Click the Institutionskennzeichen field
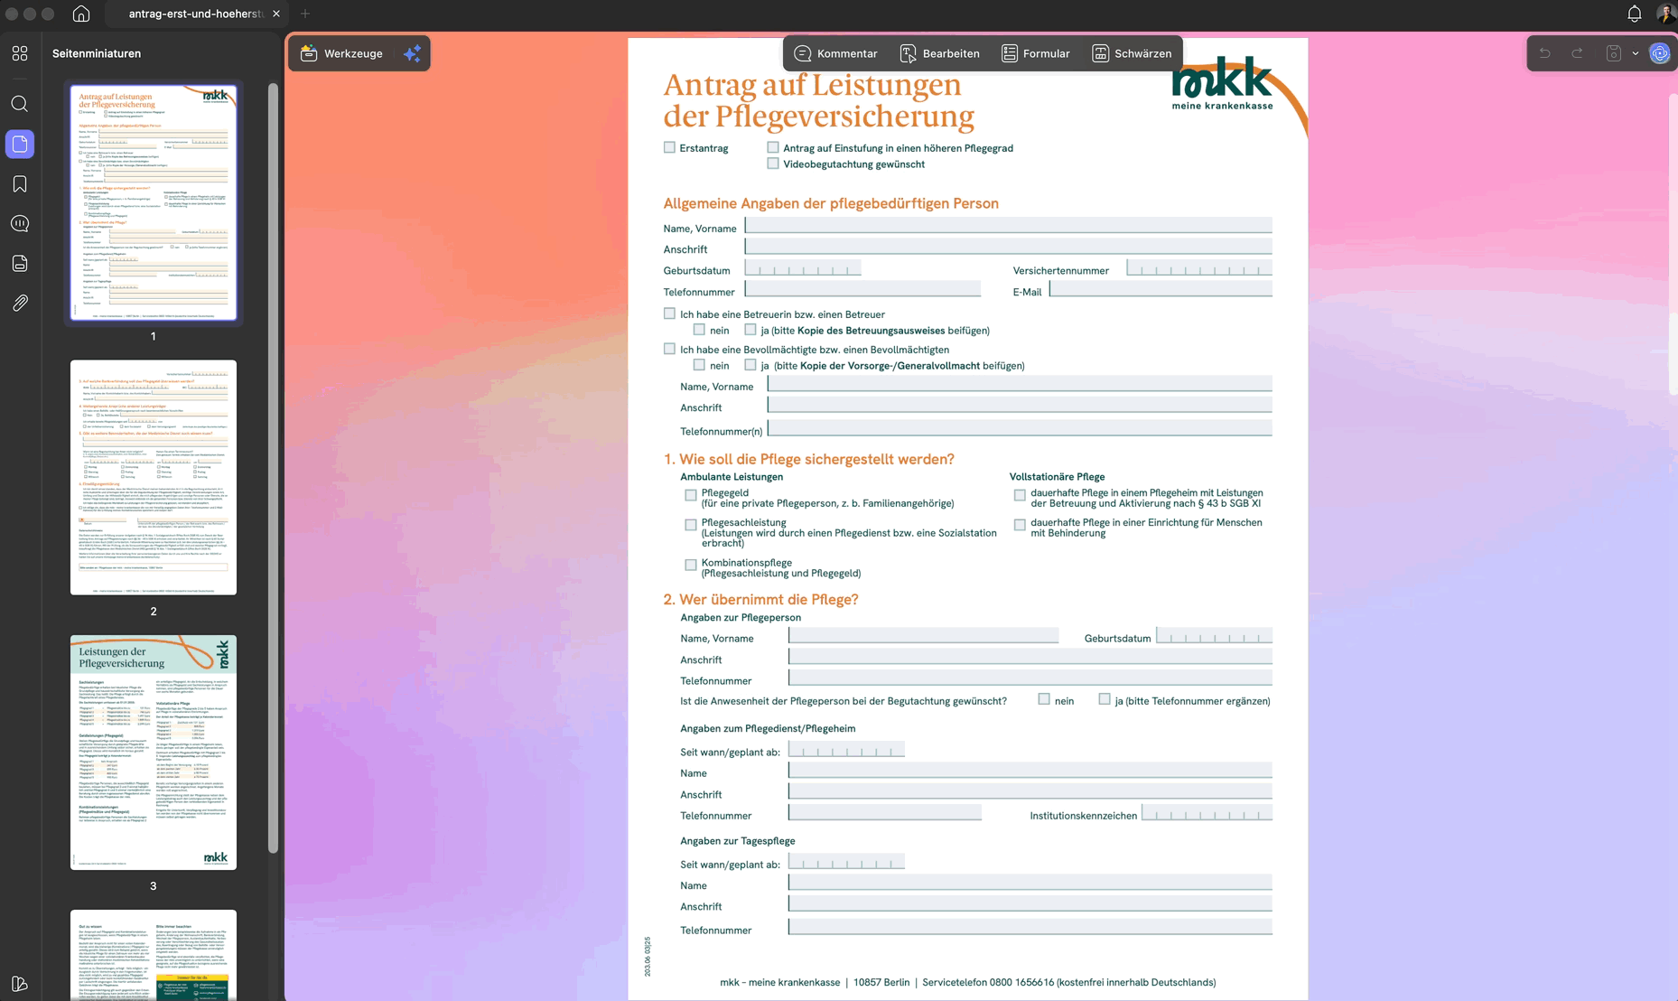1678x1001 pixels. pyautogui.click(x=1207, y=813)
